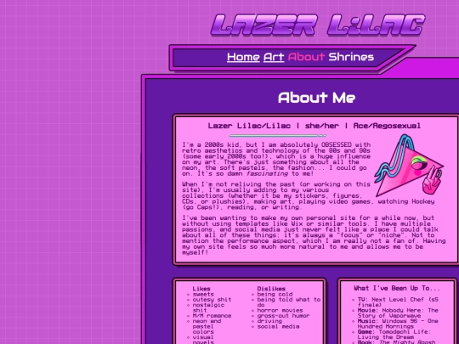
Task: Select the 'I'm a 2000s kid' paragraph
Action: [276, 159]
